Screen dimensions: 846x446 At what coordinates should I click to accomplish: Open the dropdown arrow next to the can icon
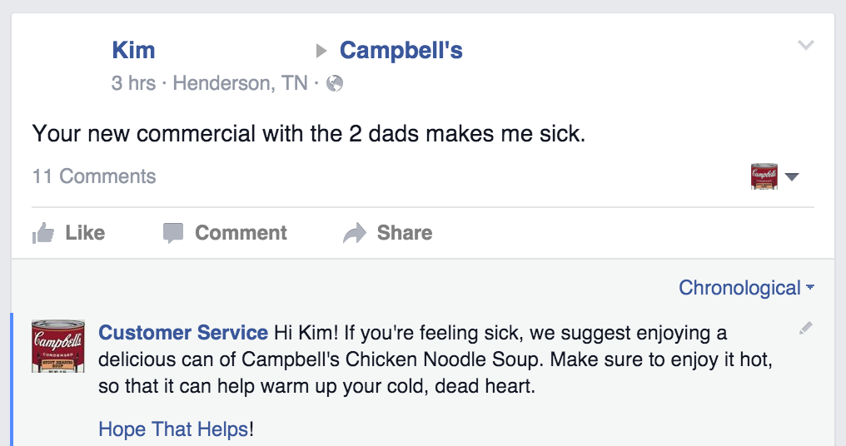point(792,176)
